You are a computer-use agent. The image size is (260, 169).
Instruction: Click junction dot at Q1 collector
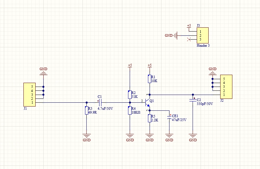(x=150, y=95)
